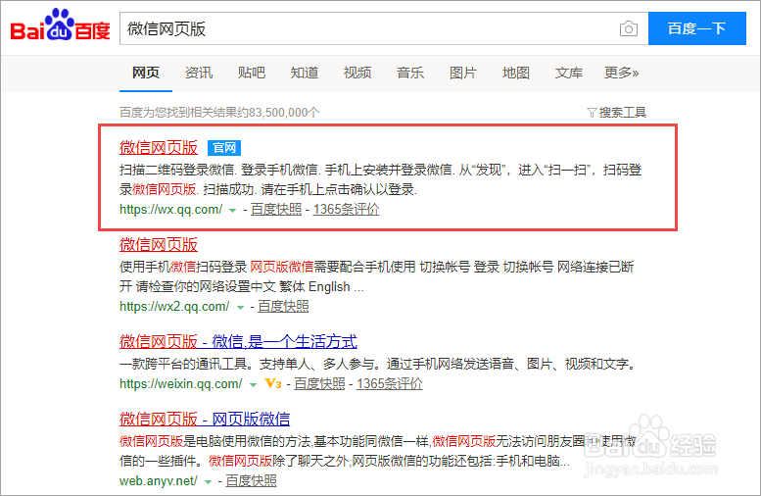Select the 网页 tab
This screenshot has width=761, height=496.
[146, 73]
